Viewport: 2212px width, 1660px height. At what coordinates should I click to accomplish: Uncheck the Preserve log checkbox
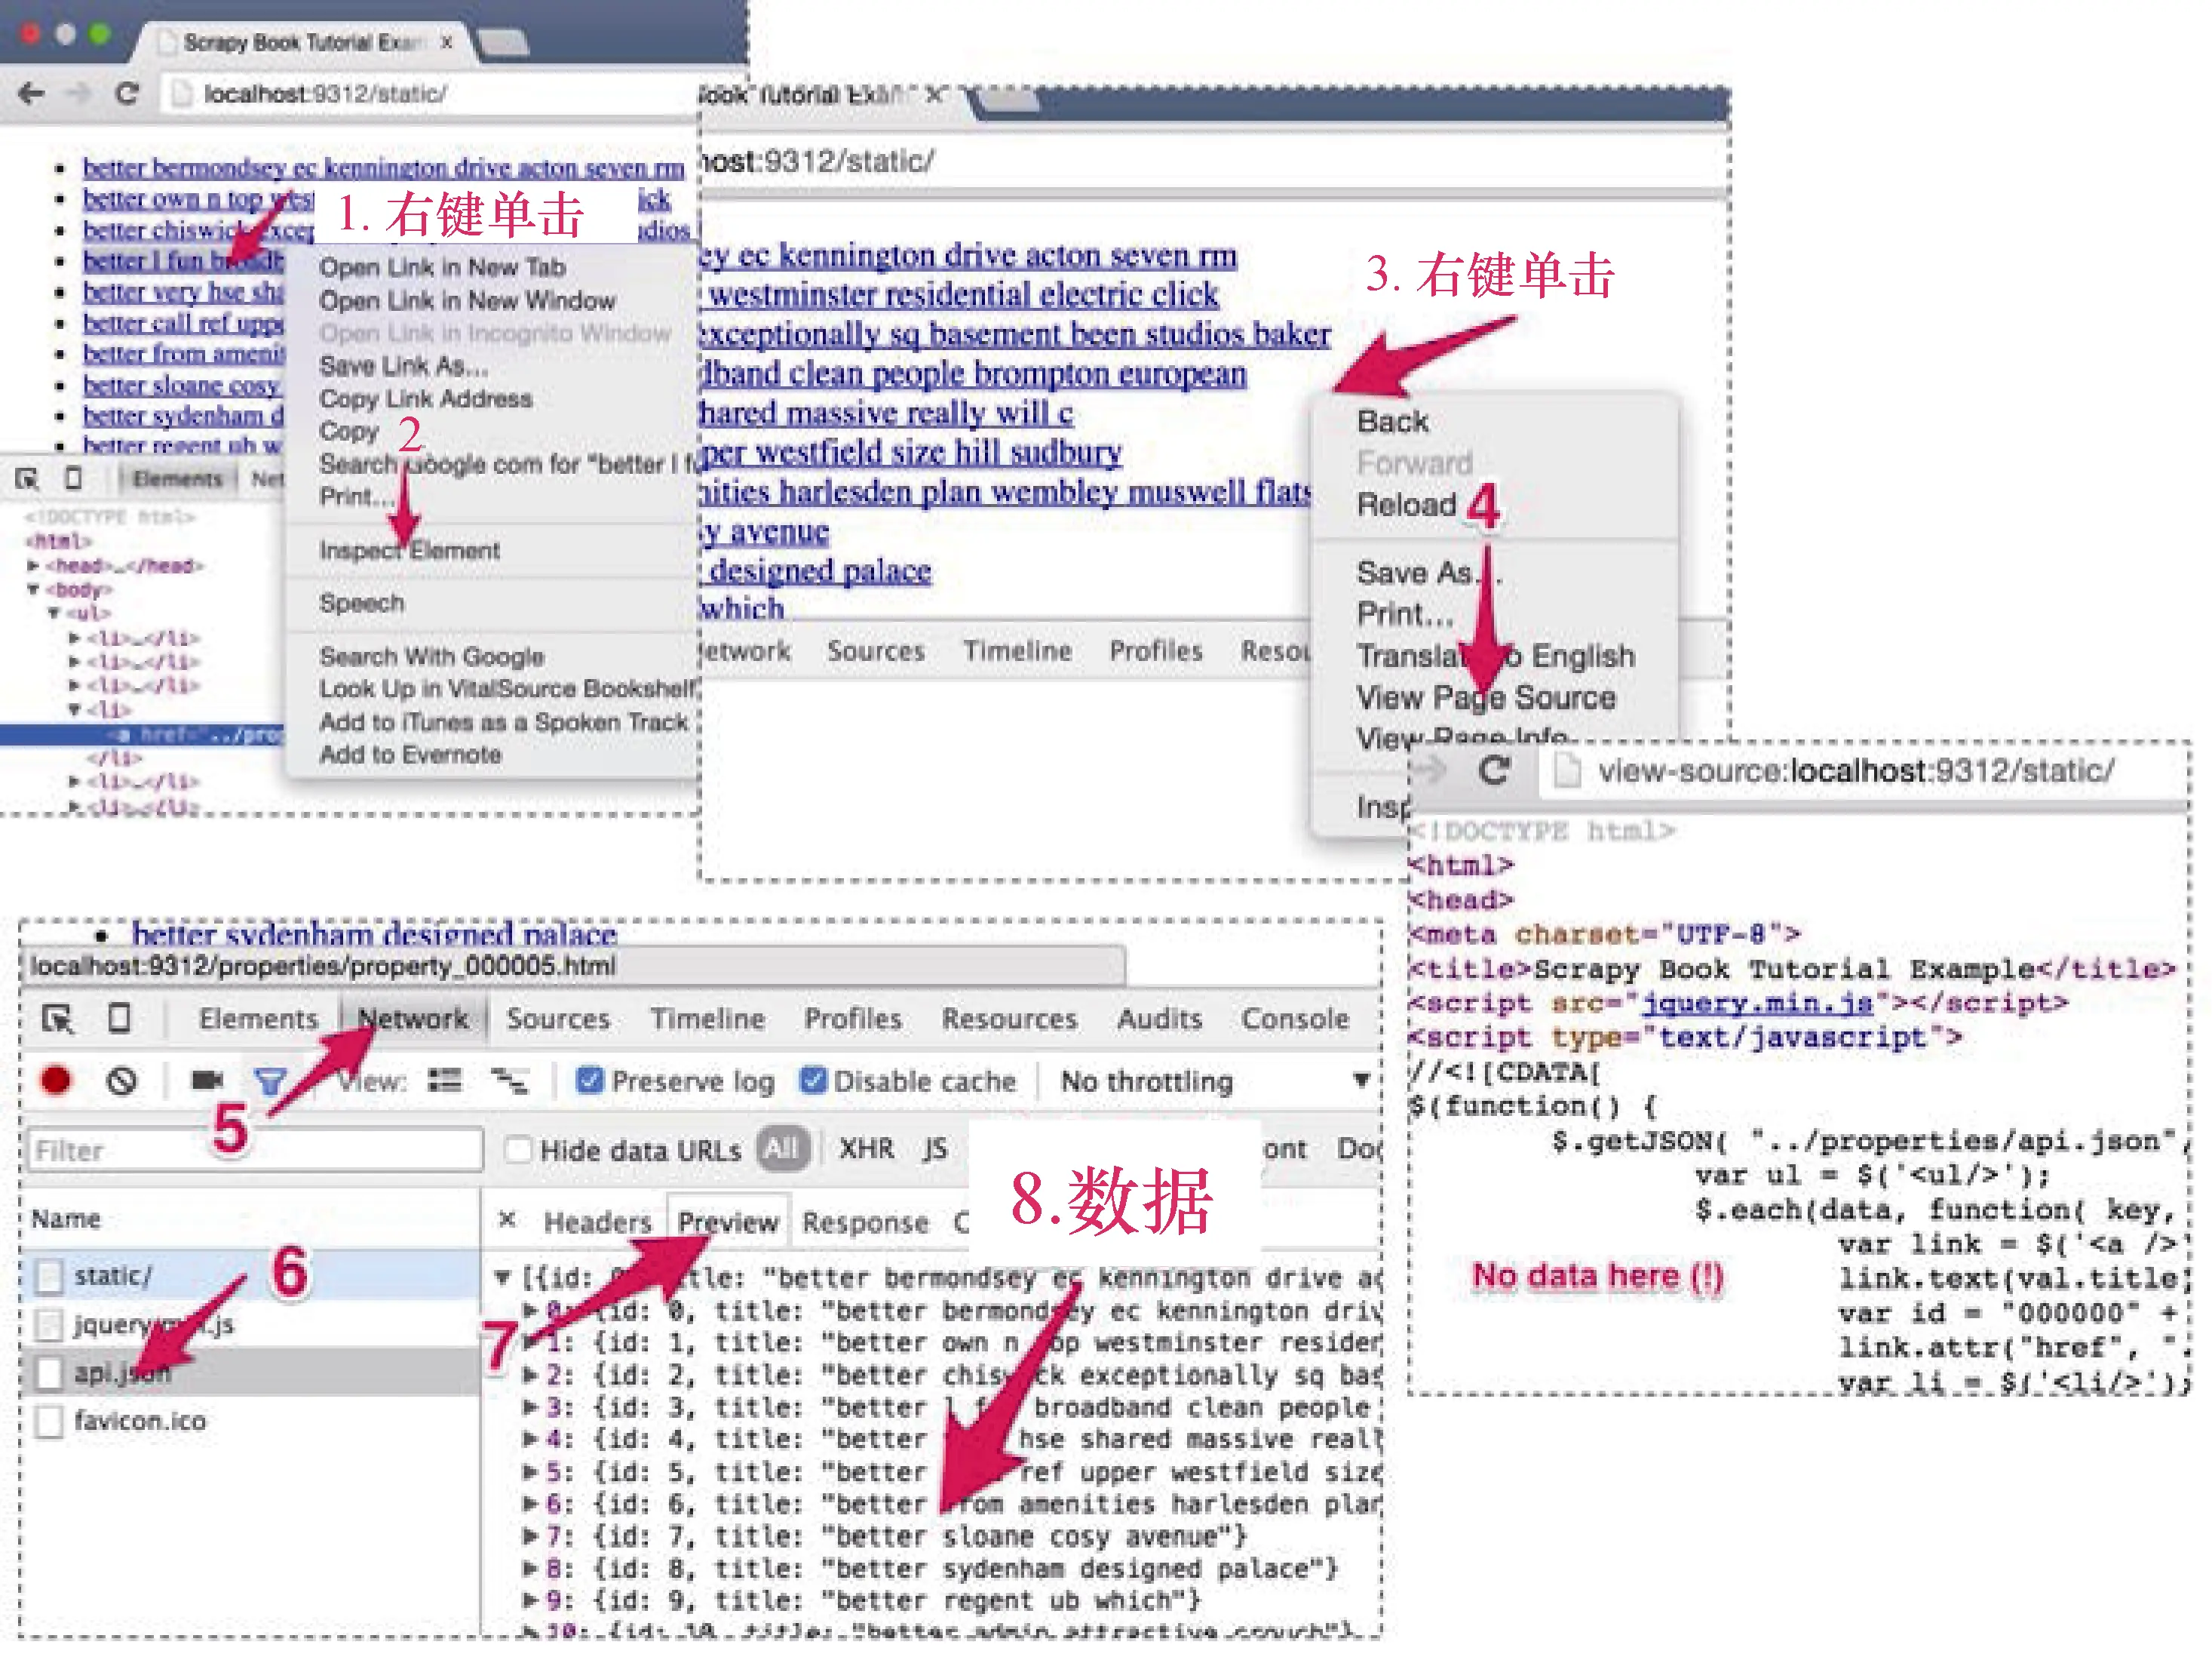(x=590, y=1081)
